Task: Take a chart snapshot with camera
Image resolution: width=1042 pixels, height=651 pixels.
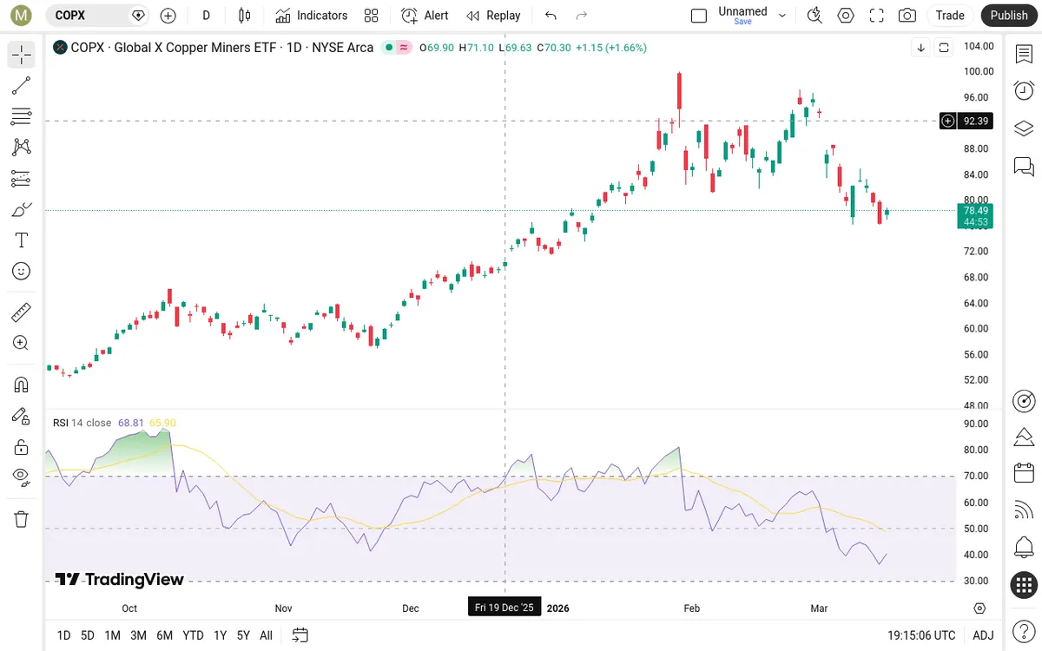Action: 907,15
